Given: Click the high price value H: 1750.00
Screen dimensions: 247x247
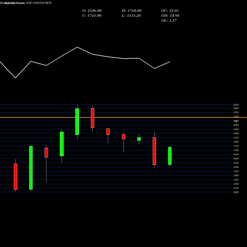Looking at the screenshot, I should (131, 11).
